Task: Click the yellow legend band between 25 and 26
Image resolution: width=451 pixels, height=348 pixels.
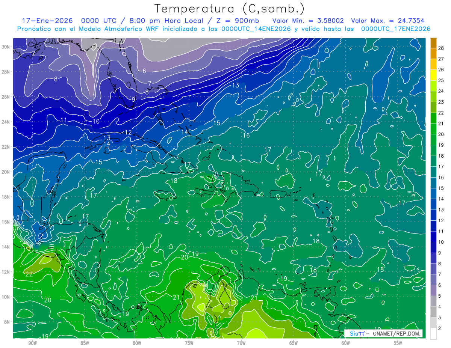Action: click(x=433, y=75)
